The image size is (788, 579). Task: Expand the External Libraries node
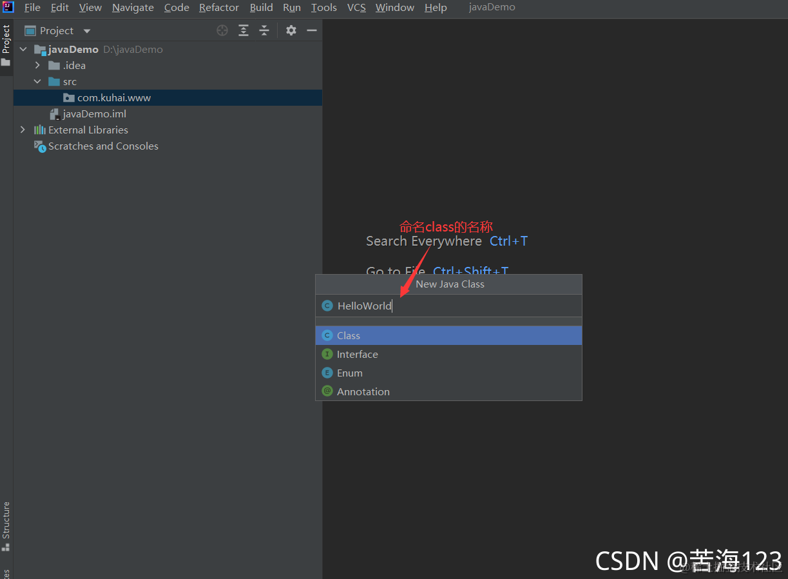click(x=23, y=130)
